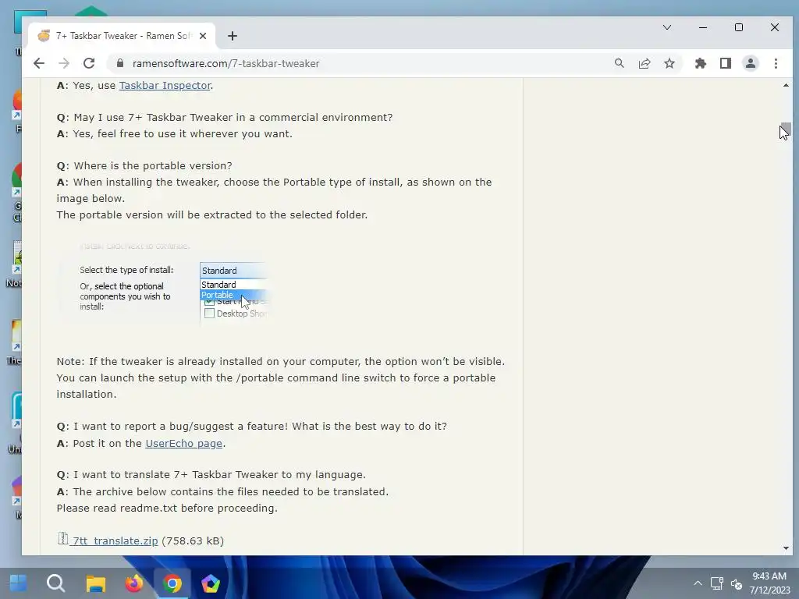The height and width of the screenshot is (599, 799).
Task: Click the muted volume tray icon
Action: [737, 583]
